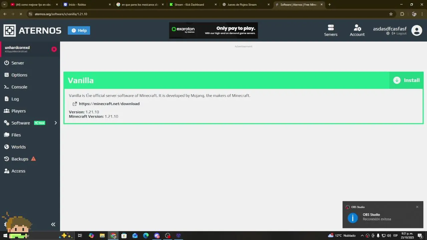Change the ESP input language
The height and width of the screenshot is (240, 427).
tap(395, 236)
